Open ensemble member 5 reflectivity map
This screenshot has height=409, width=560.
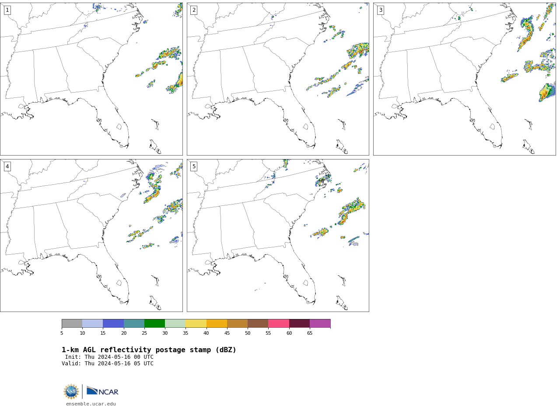(278, 236)
